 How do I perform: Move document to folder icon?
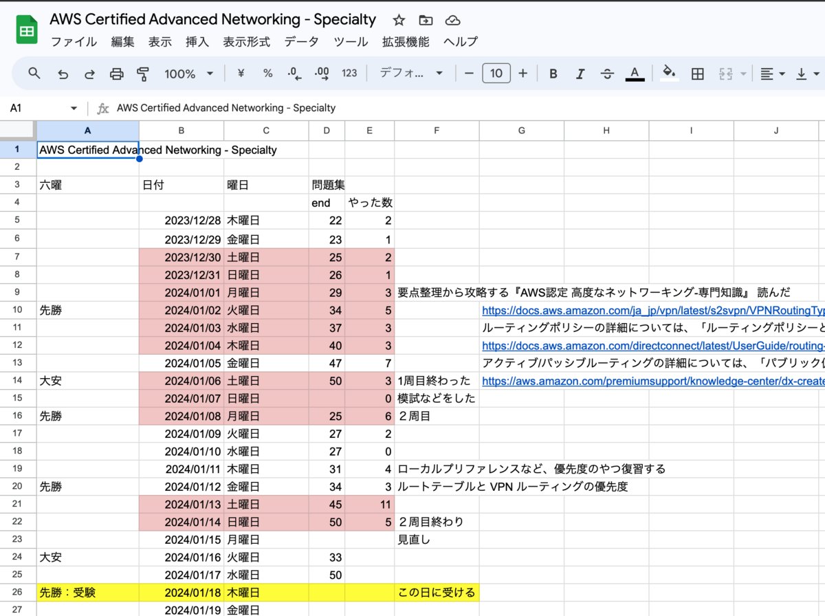[x=426, y=20]
